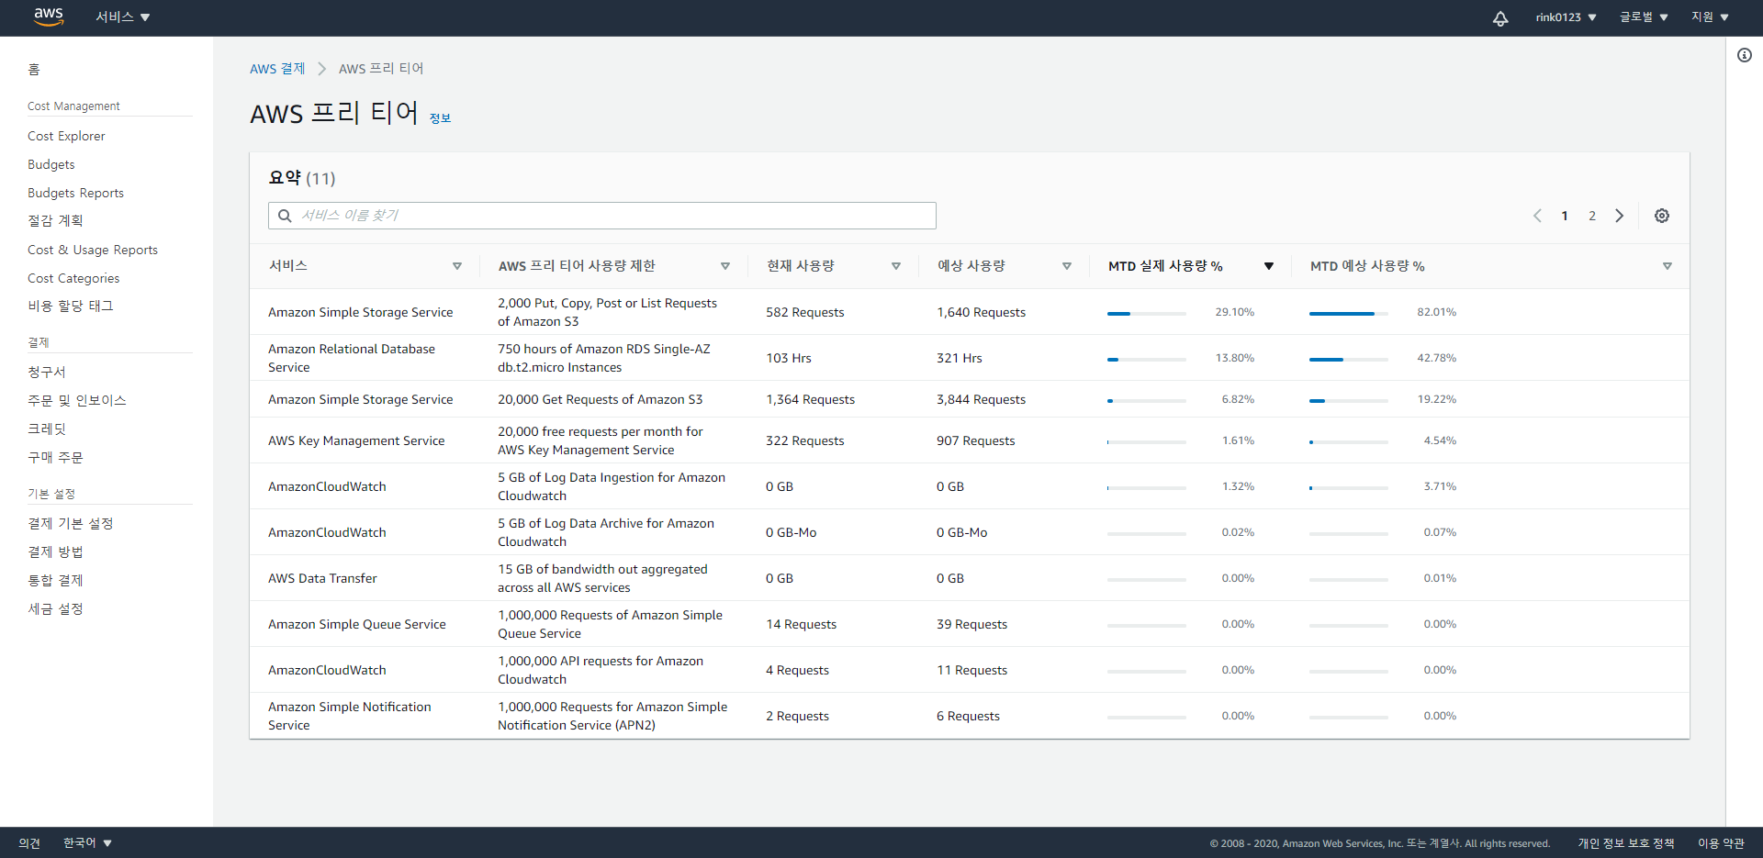Select the Amazon Simple Queue Service row
Viewport: 1763px width, 858px height.
pos(969,624)
